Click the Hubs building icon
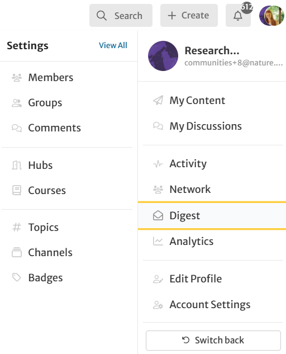 click(17, 166)
